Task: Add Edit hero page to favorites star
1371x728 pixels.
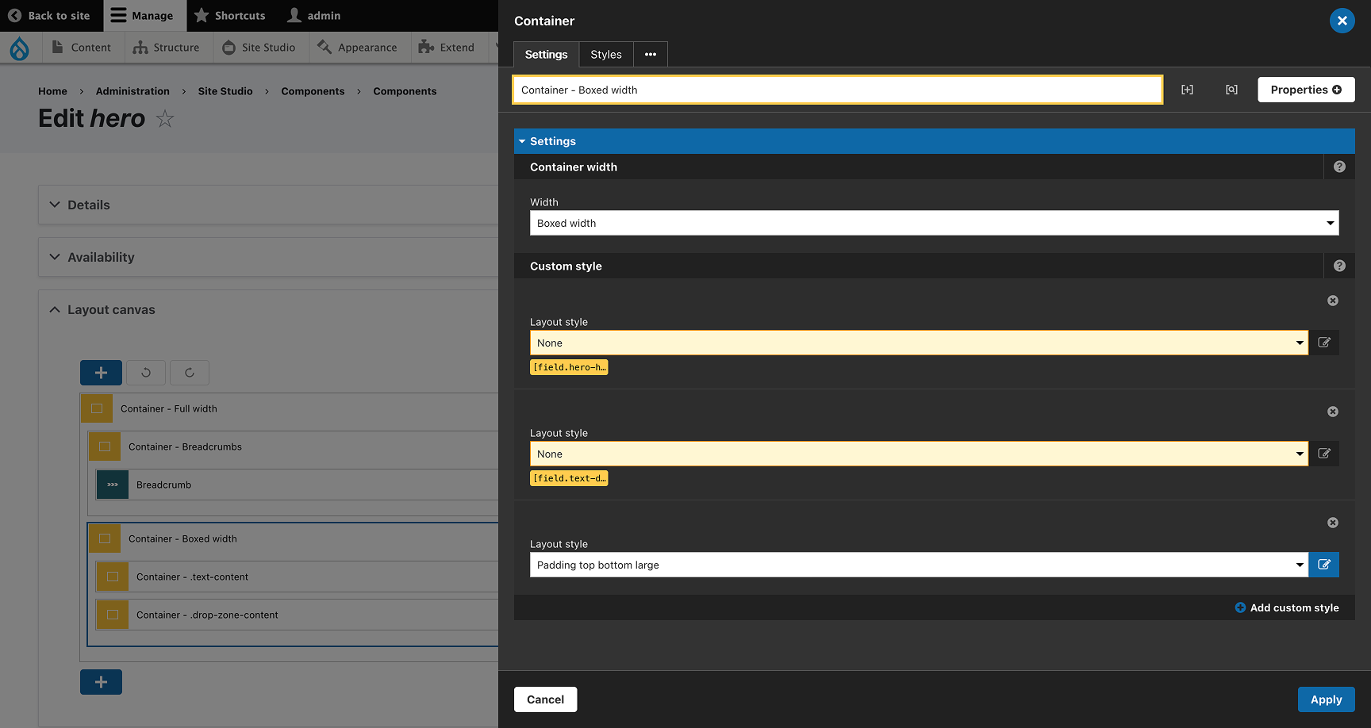Action: (x=165, y=119)
